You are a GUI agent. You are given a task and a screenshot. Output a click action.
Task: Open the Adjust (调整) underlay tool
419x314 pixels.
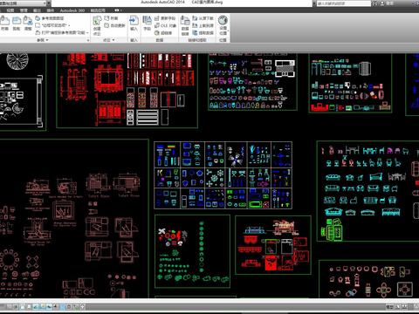point(28,24)
